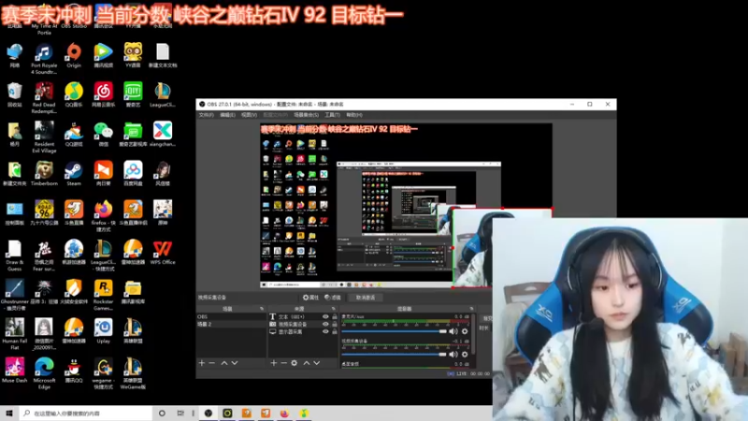748x421 pixels.
Task: Open the 工具(T) menu in OBS
Action: coord(333,115)
